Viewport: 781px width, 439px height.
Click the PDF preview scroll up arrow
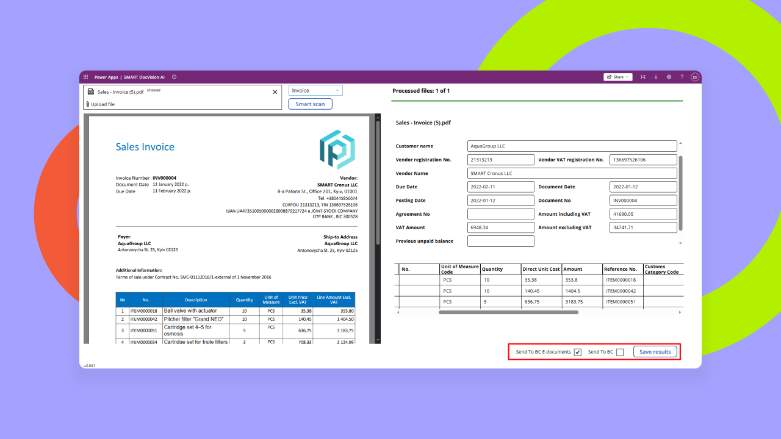pos(376,116)
